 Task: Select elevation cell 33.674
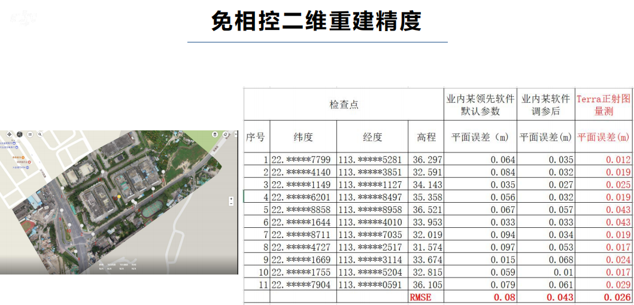426,260
